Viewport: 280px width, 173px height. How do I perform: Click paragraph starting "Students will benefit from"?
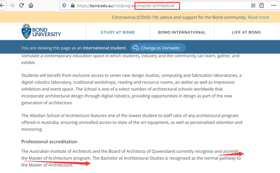pyautogui.click(x=132, y=89)
